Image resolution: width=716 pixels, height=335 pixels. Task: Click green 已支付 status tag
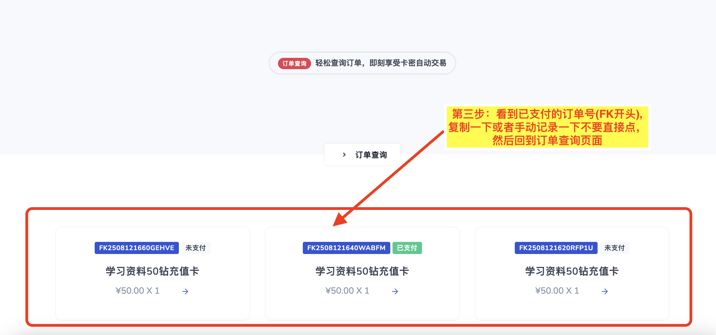pos(407,248)
